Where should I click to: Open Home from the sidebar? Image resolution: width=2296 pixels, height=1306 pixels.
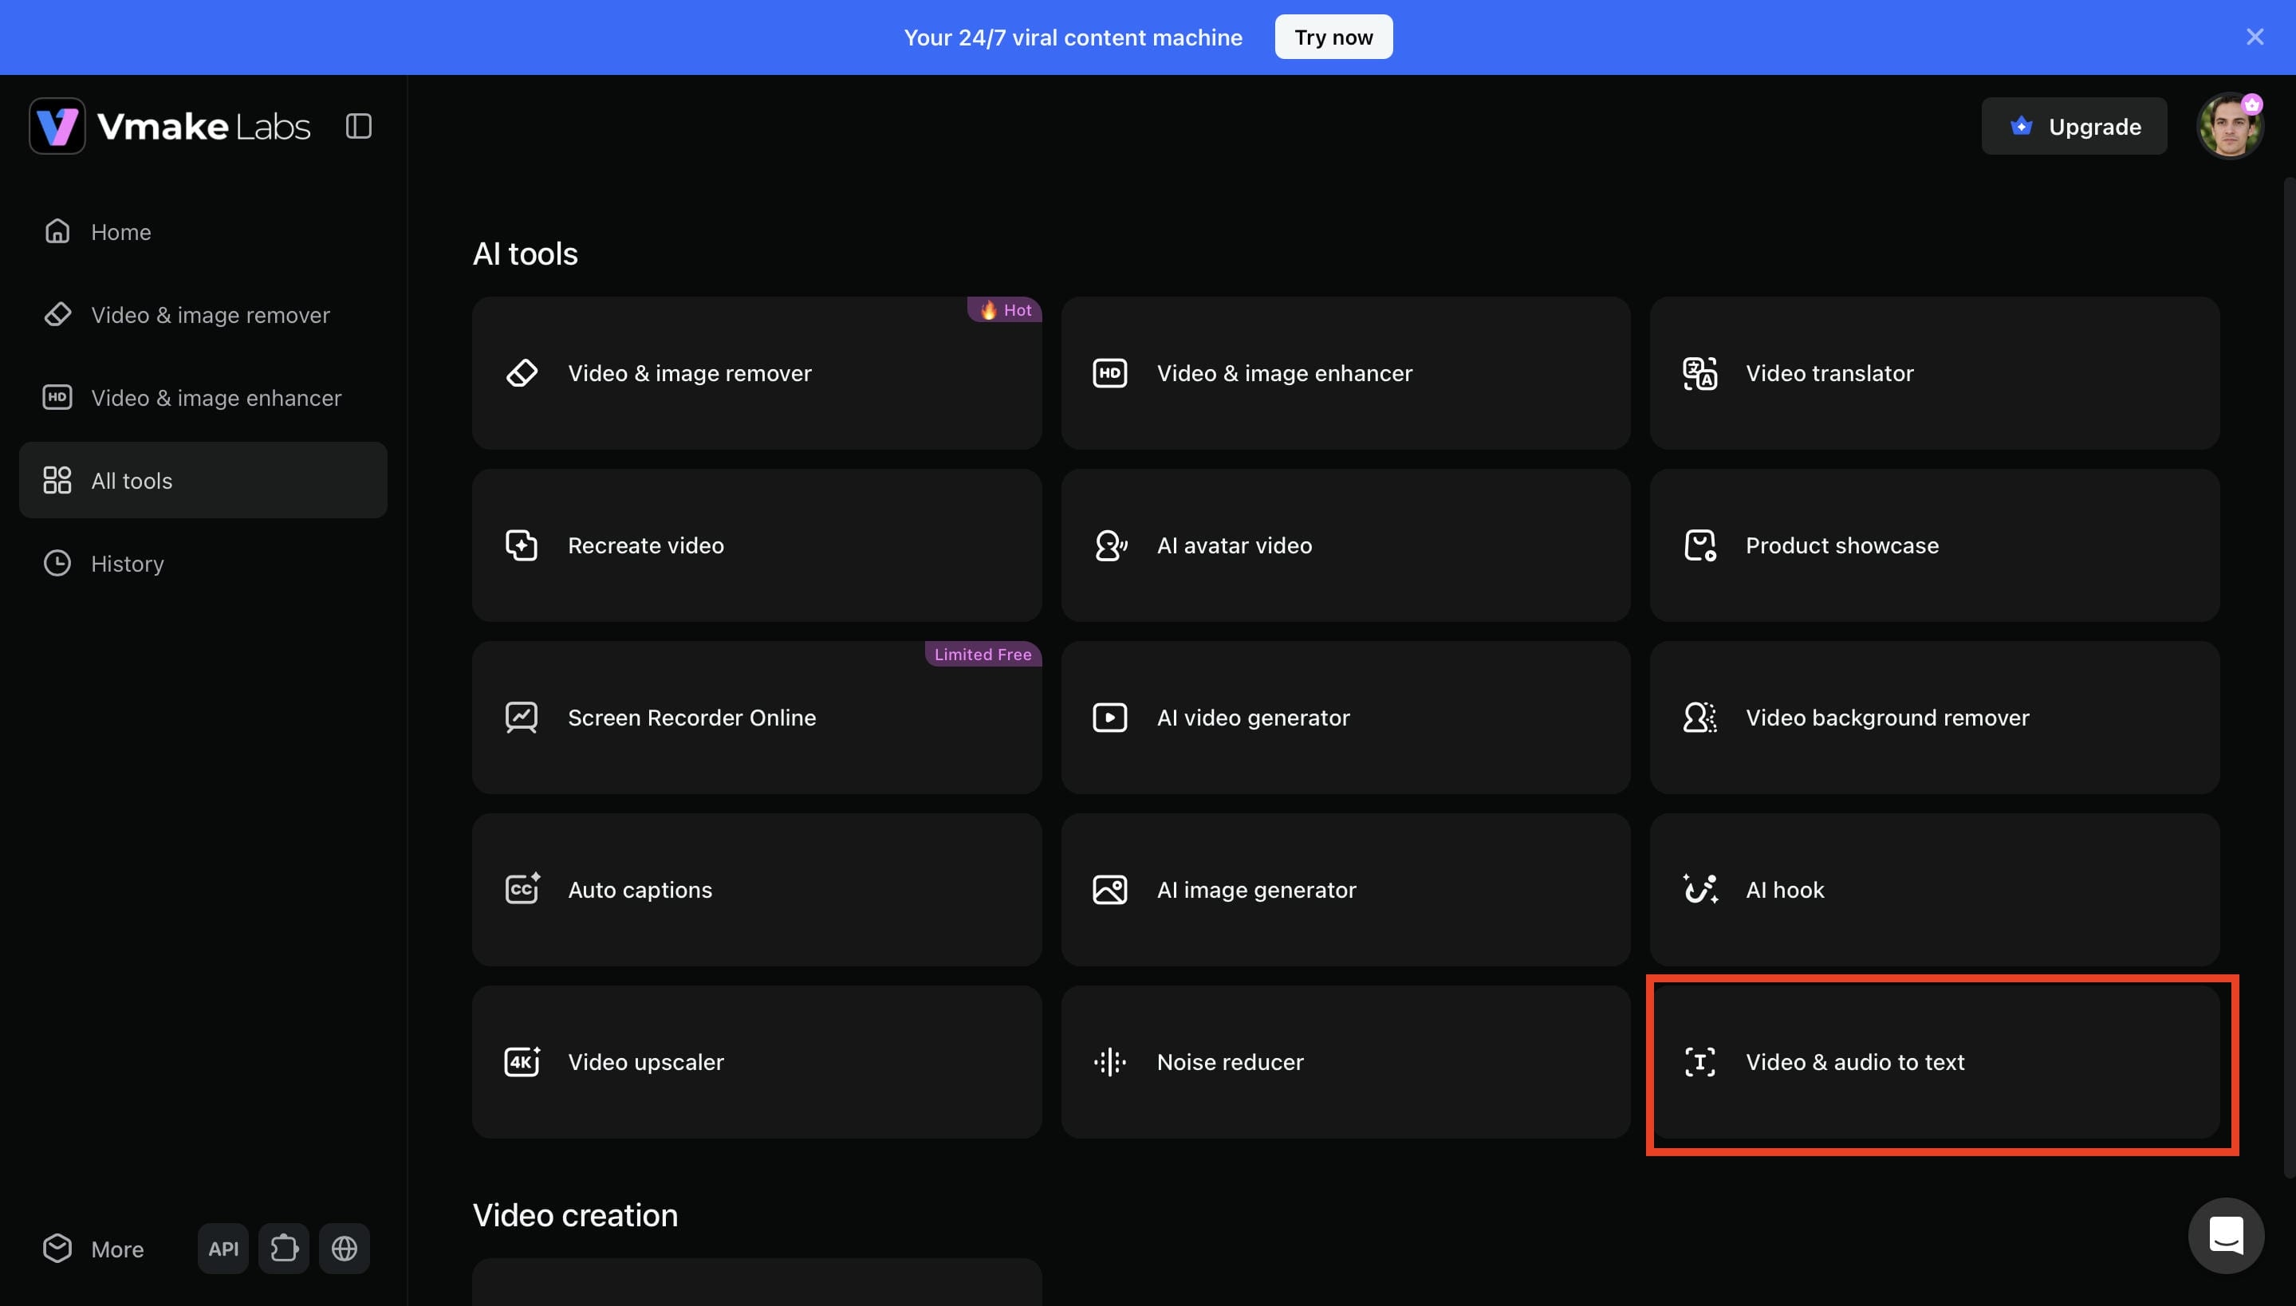pos(203,231)
